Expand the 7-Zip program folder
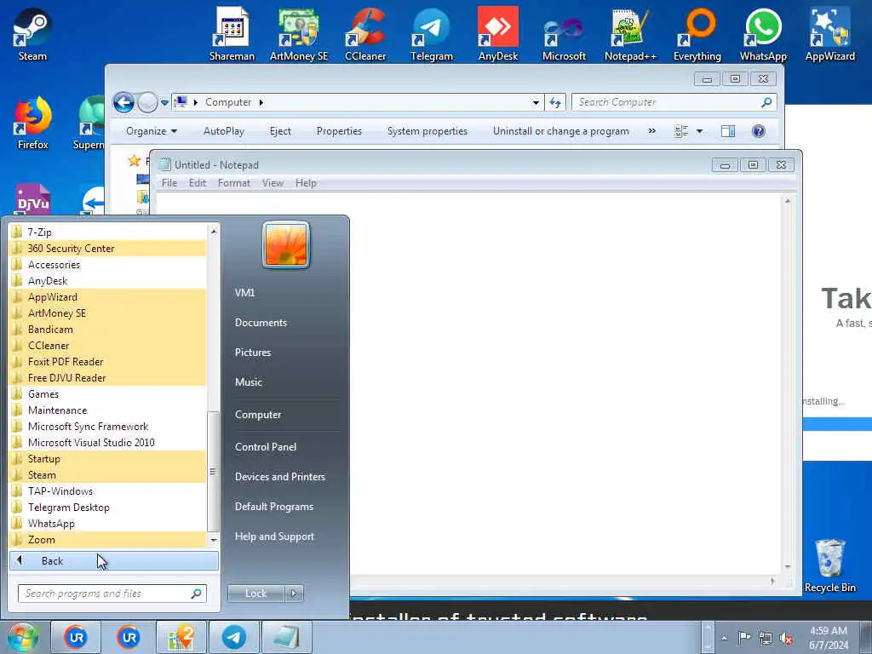The height and width of the screenshot is (654, 872). point(108,232)
